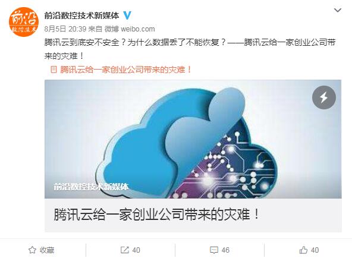Click the large article card title text

pyautogui.click(x=156, y=215)
